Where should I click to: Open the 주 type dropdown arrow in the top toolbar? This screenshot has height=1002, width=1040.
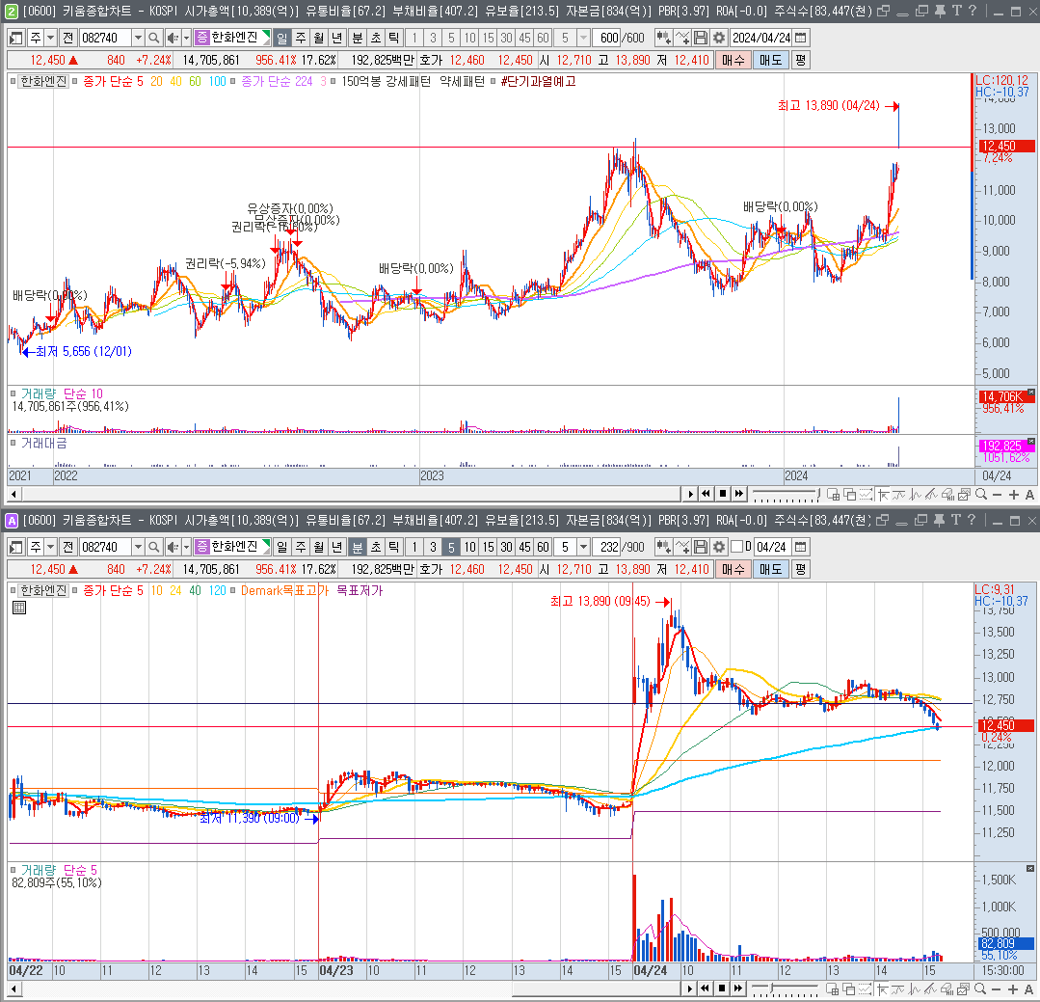pos(50,38)
